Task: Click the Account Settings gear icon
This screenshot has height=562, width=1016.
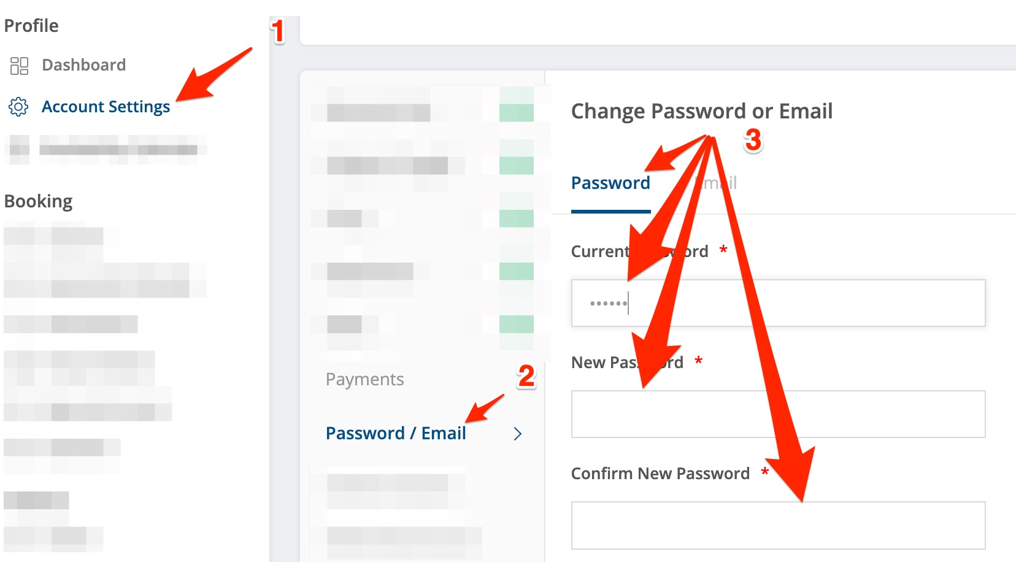Action: pyautogui.click(x=18, y=107)
